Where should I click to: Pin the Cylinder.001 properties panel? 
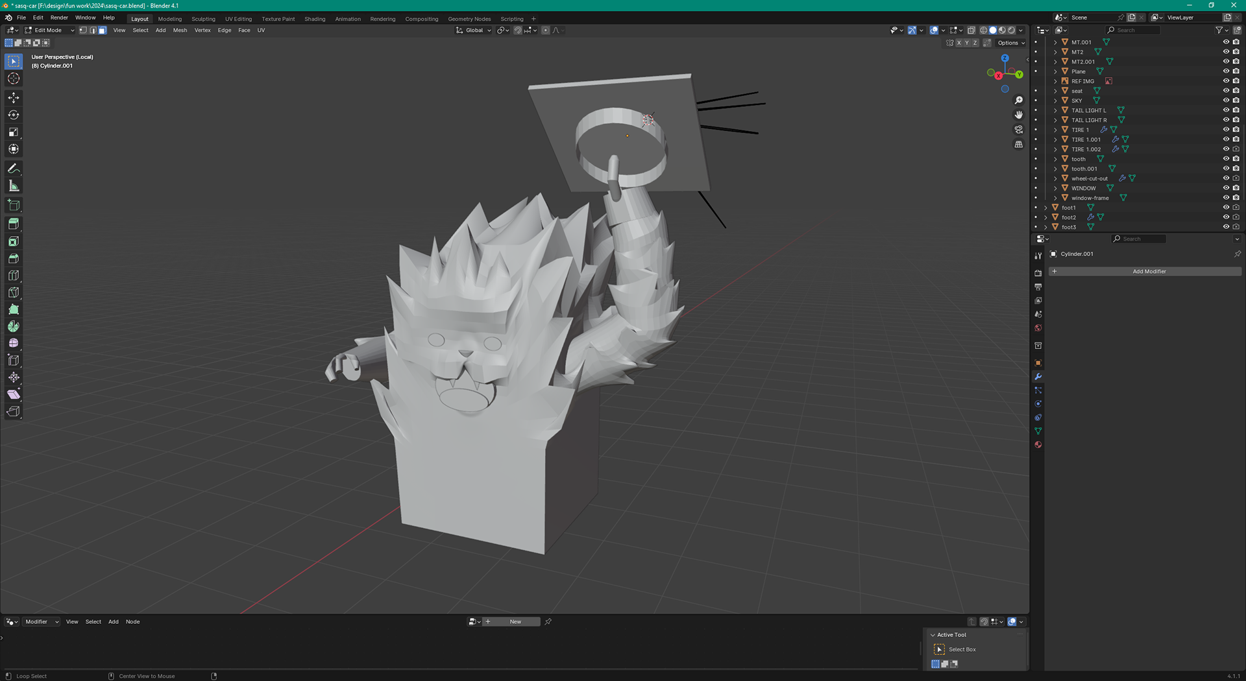coord(1237,254)
